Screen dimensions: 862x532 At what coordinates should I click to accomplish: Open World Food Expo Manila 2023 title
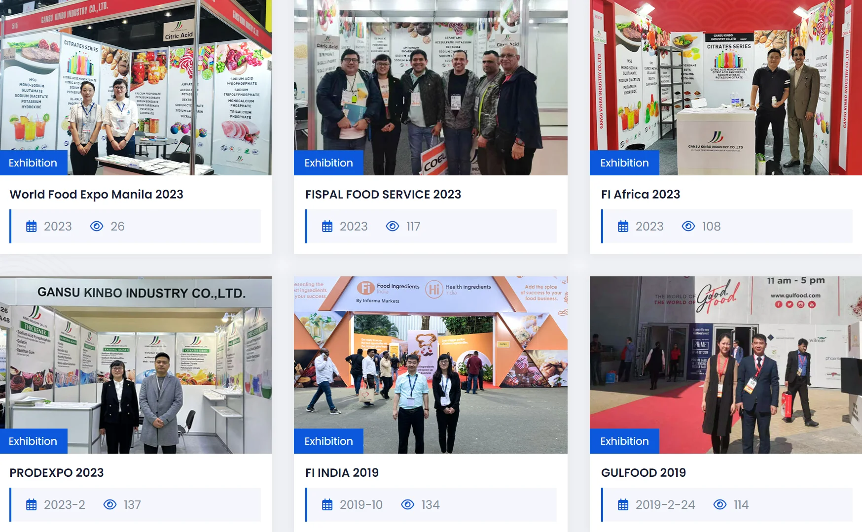[x=97, y=195]
